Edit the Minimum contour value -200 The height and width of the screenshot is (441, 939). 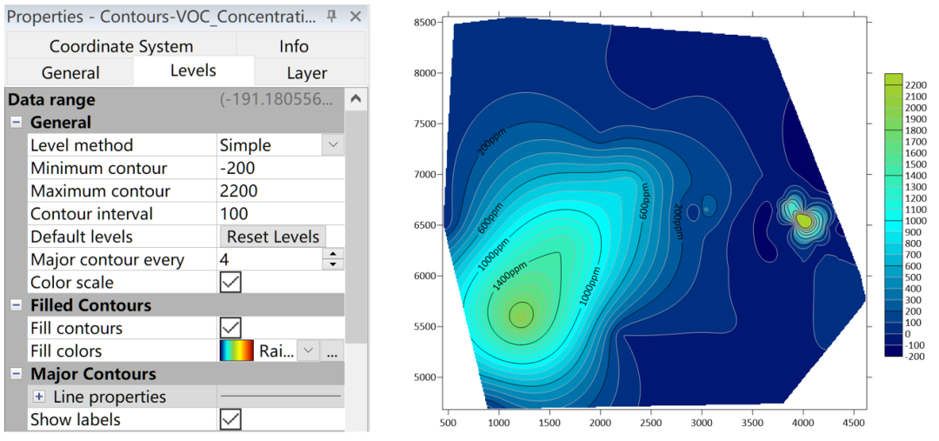[x=280, y=169]
